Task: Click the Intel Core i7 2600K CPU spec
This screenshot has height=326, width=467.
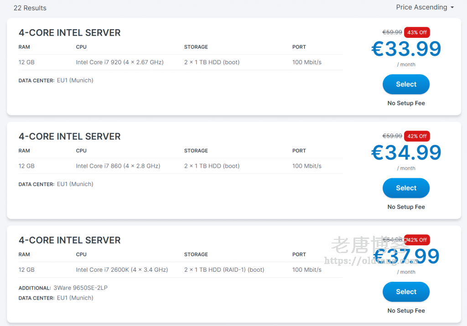Action: point(122,270)
